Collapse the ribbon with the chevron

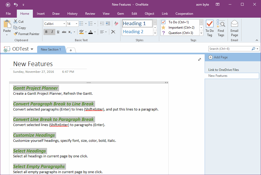[x=257, y=40]
